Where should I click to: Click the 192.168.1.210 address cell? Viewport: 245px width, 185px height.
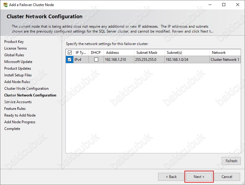click(119, 60)
